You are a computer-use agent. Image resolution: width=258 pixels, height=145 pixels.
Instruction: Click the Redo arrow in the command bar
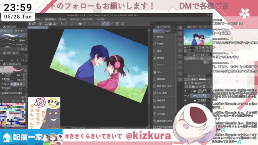[66, 24]
